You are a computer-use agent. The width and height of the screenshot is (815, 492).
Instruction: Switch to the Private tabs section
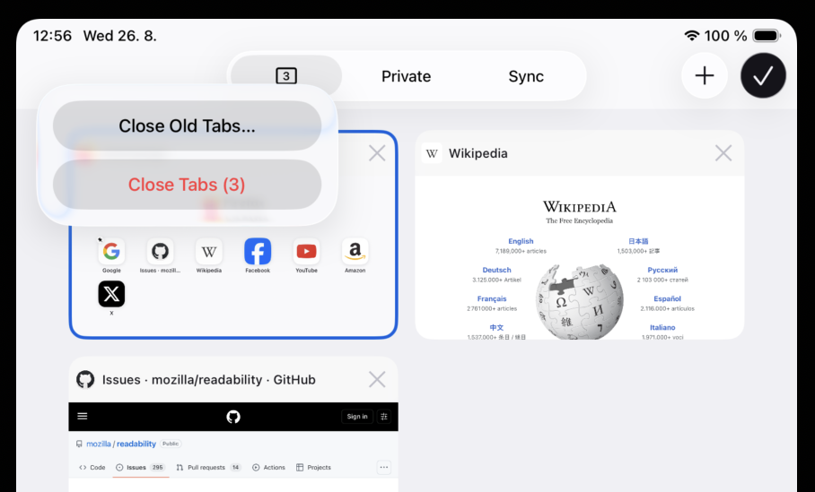tap(406, 76)
